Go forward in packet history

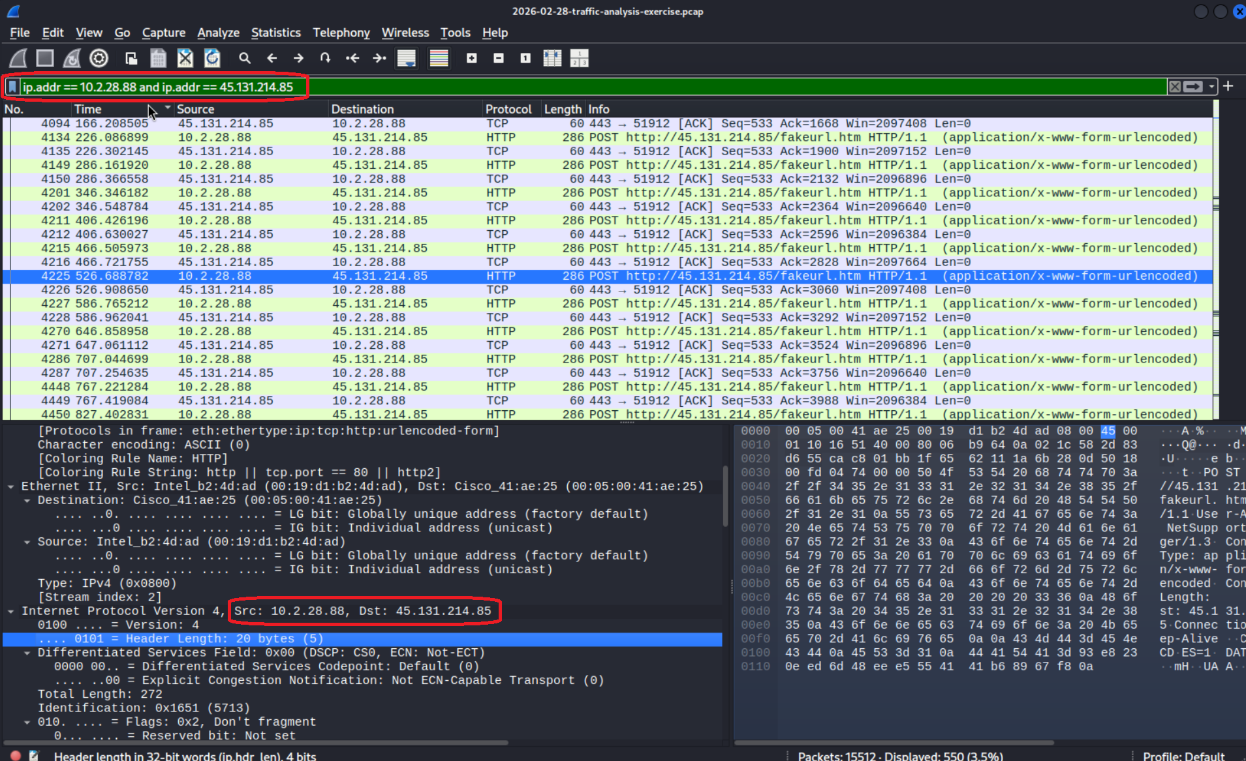[x=298, y=59]
